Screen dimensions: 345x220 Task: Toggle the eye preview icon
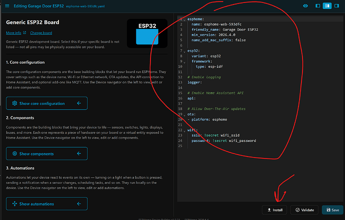tap(305, 6)
